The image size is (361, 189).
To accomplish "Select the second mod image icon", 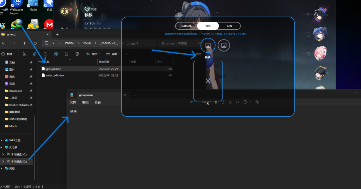I will click(x=224, y=46).
